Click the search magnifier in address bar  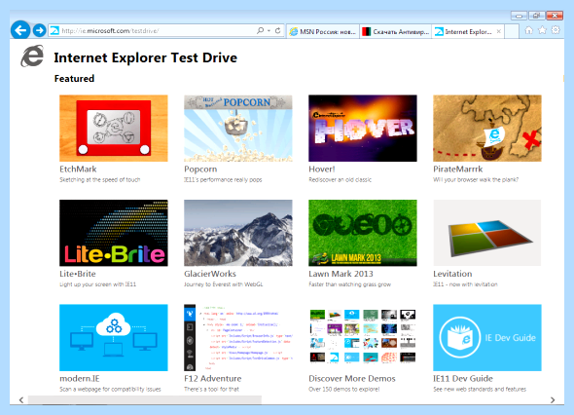tap(260, 31)
